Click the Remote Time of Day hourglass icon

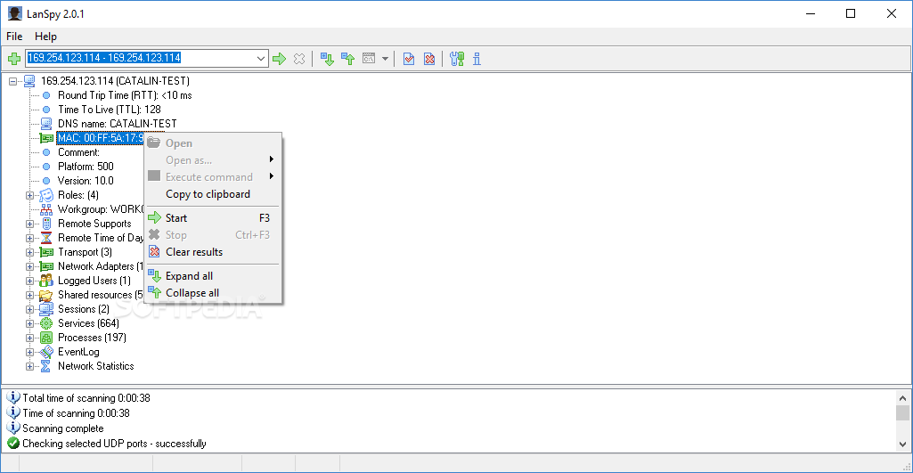click(x=46, y=238)
